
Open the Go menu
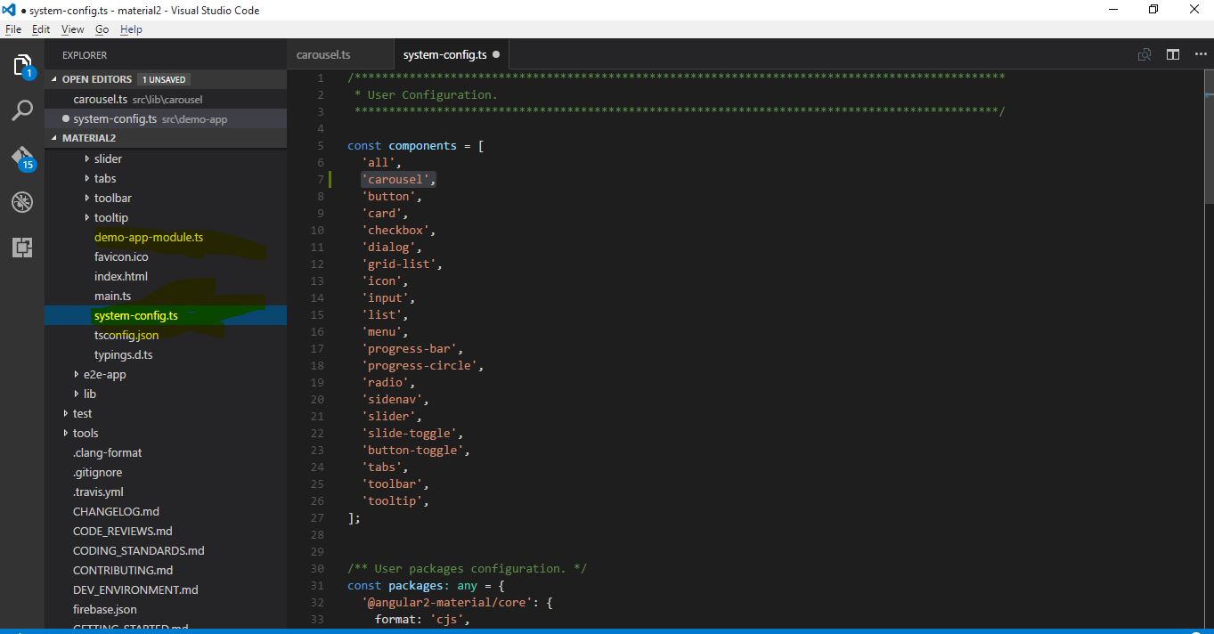102,29
